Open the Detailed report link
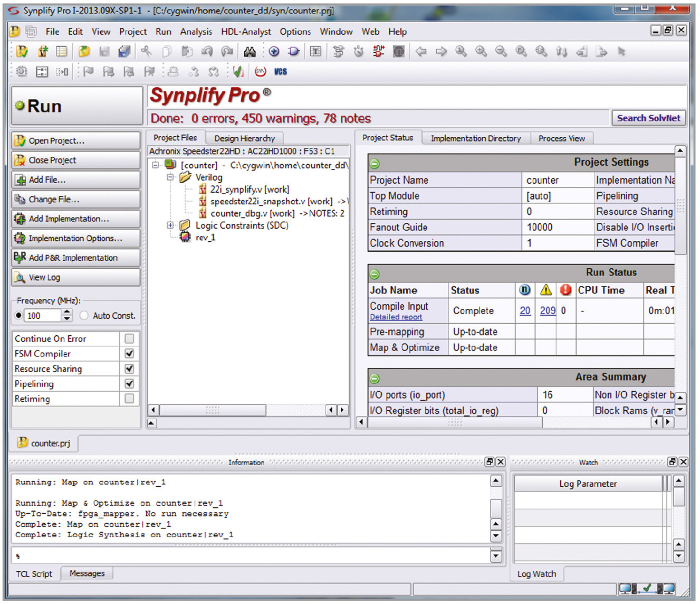 [396, 317]
